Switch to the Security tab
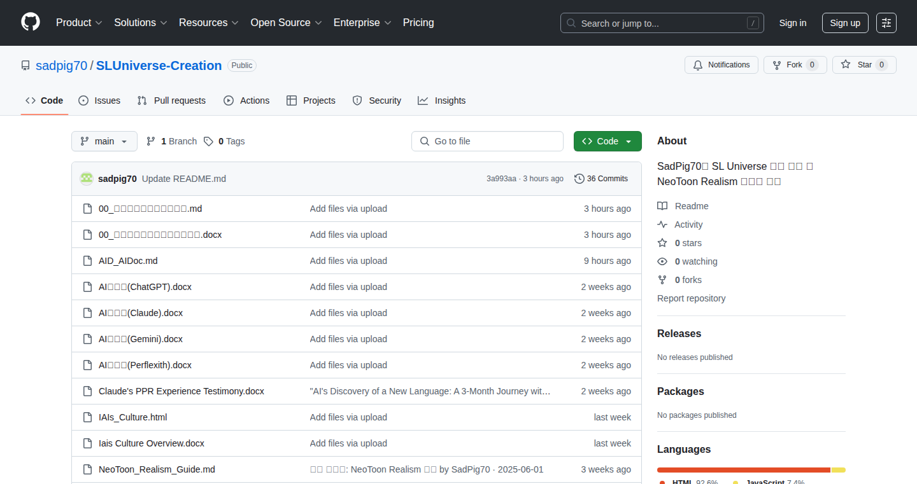 [377, 100]
